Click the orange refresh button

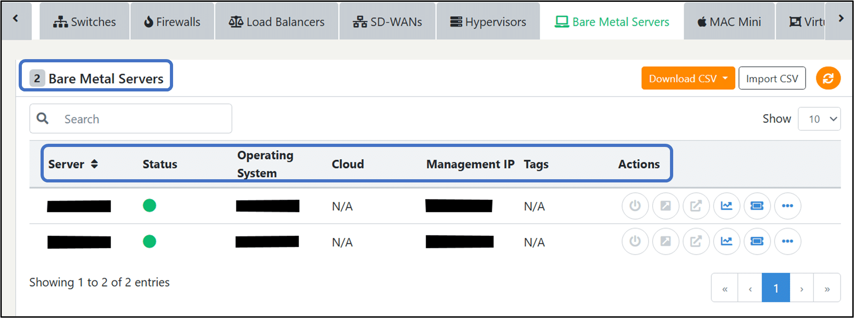pos(828,78)
